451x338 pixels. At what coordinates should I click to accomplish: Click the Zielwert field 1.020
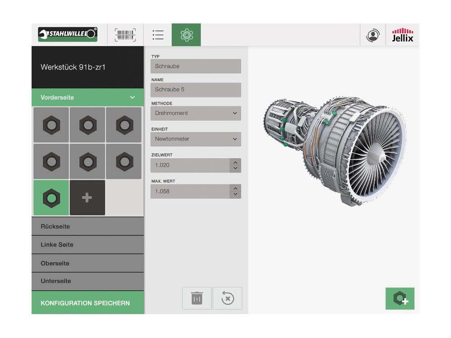[x=190, y=165]
